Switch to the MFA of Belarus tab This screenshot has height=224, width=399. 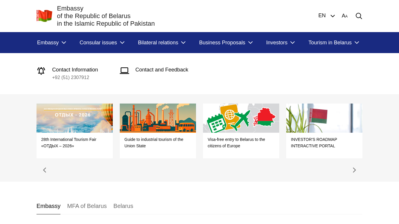pos(87,206)
